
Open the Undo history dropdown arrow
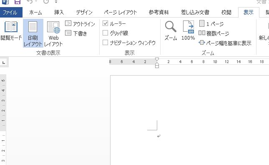click(x=36, y=1)
